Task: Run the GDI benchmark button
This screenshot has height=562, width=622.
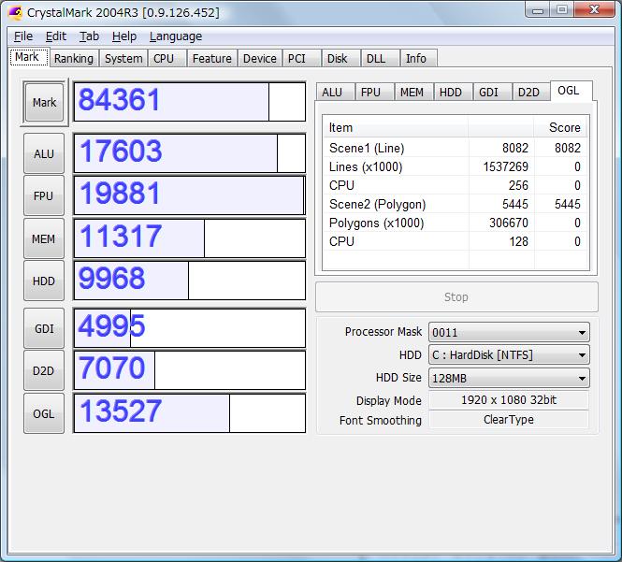Action: (44, 328)
